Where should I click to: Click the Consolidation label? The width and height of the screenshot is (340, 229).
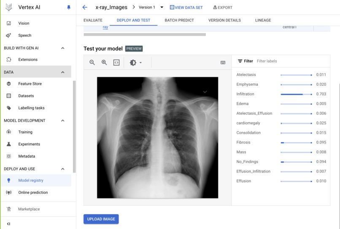coord(248,133)
